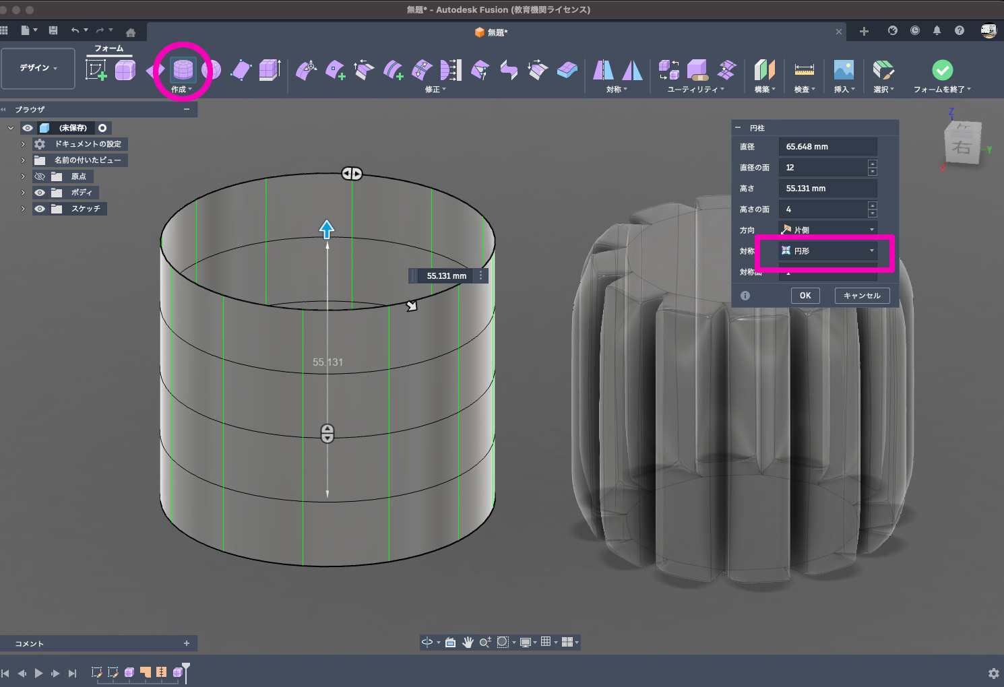This screenshot has width=1004, height=687.
Task: Choose the Create Sketch tool
Action: tap(96, 69)
